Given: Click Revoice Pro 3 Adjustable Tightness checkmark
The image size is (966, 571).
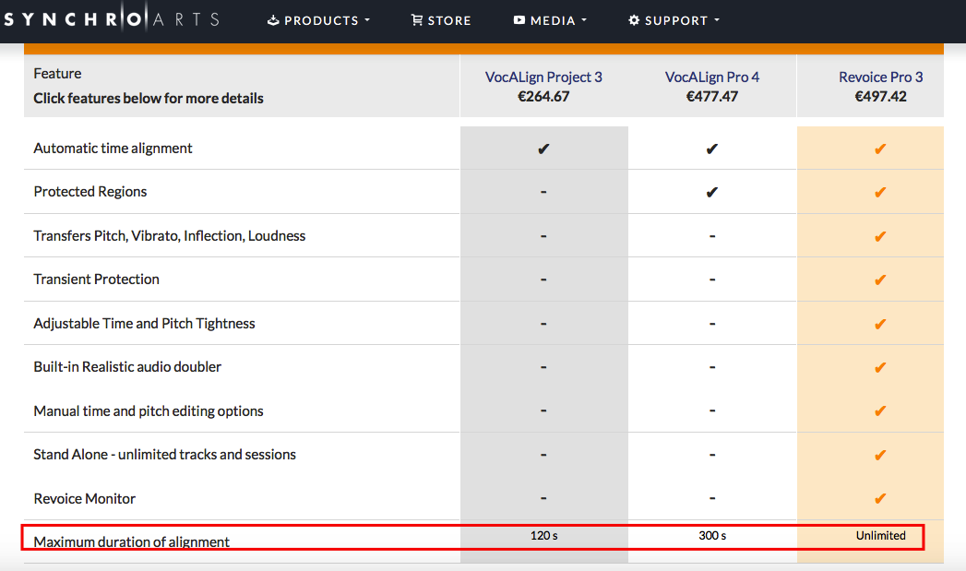Looking at the screenshot, I should click(x=880, y=324).
